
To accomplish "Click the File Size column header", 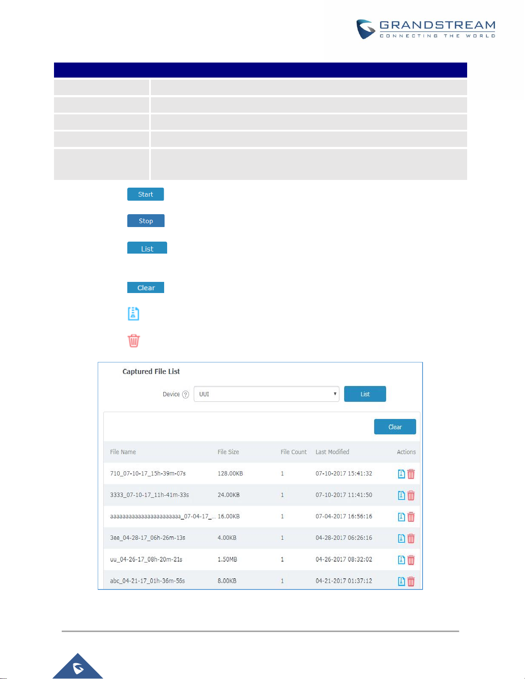I will pyautogui.click(x=228, y=452).
